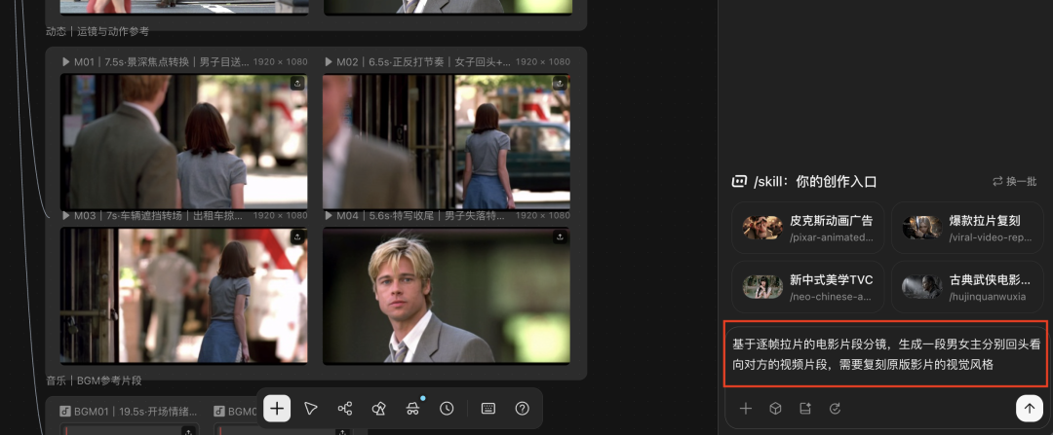Show keyboard shortcuts icon
The image size is (1053, 435).
pos(488,408)
